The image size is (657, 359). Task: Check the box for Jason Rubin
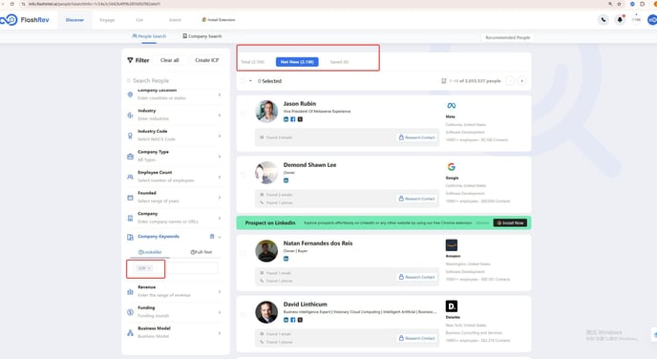tap(243, 114)
